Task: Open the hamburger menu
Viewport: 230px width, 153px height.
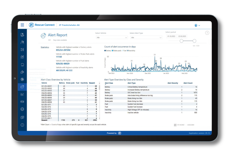Action: tap(22, 25)
